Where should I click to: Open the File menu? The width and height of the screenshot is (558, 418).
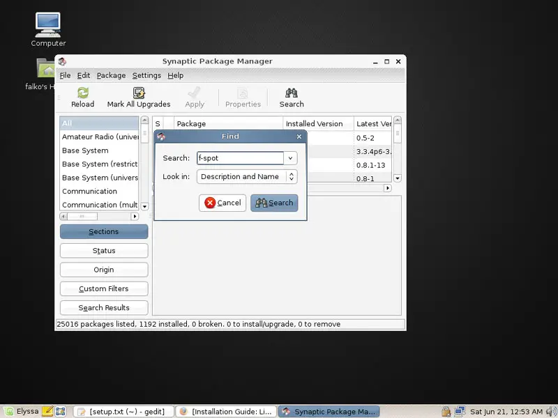coord(65,75)
